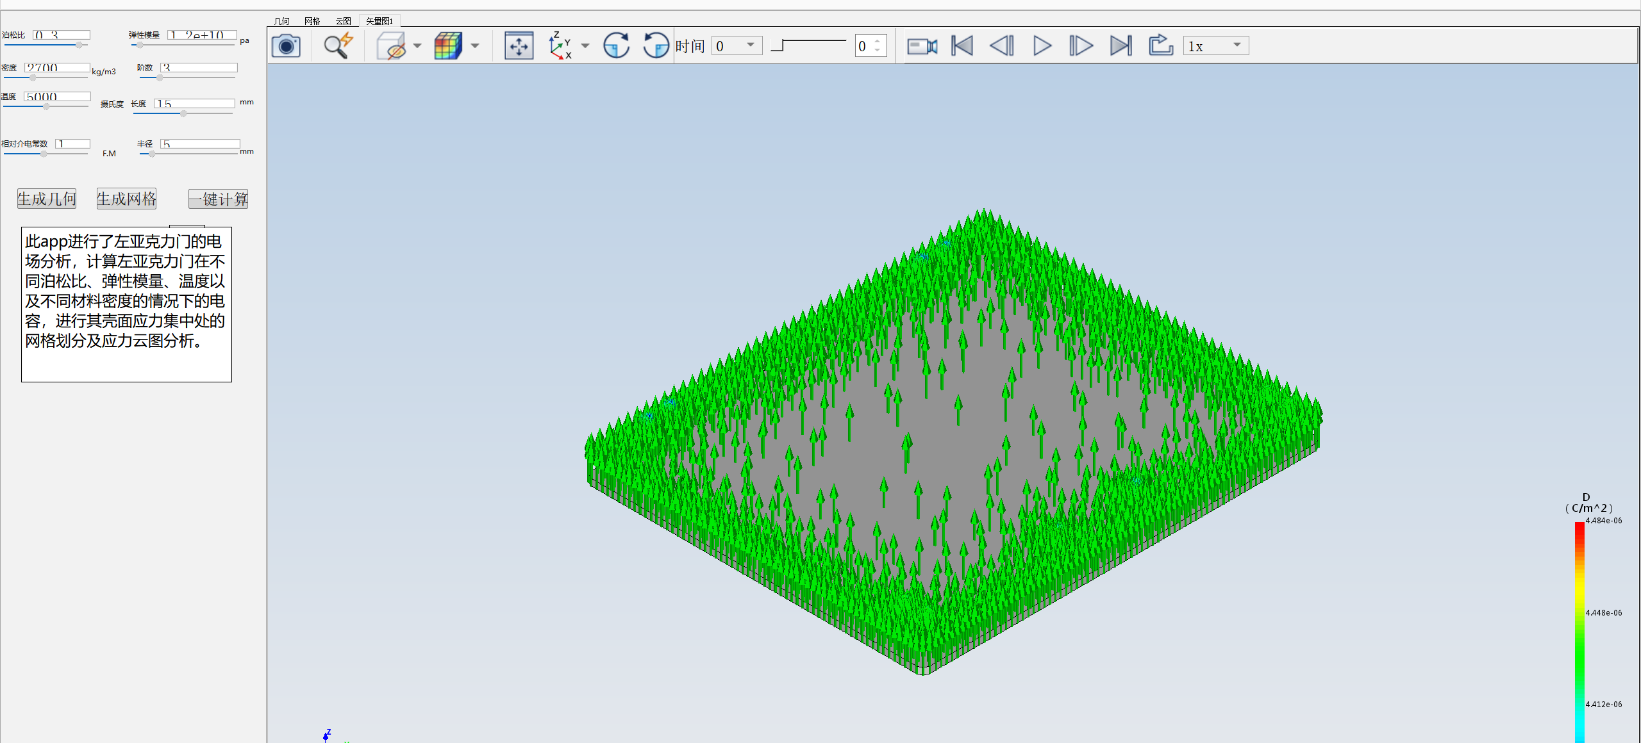Click the 泊松比 input field
This screenshot has height=743, width=1641.
tap(62, 35)
